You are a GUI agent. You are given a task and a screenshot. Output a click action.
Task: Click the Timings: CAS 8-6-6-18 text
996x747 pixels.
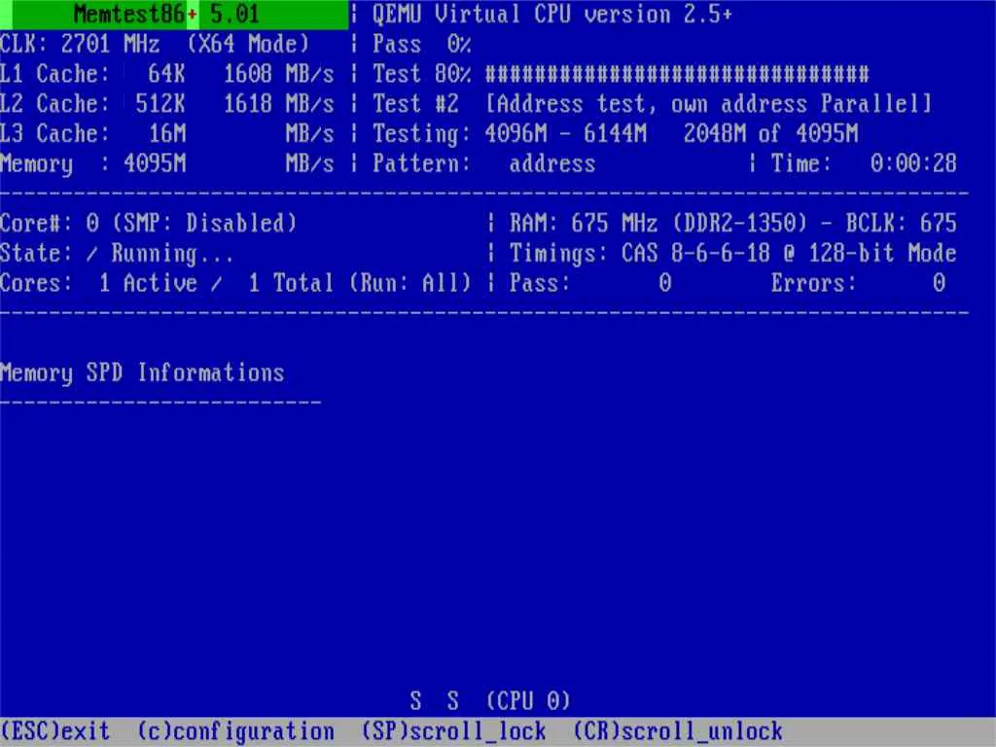pos(640,254)
